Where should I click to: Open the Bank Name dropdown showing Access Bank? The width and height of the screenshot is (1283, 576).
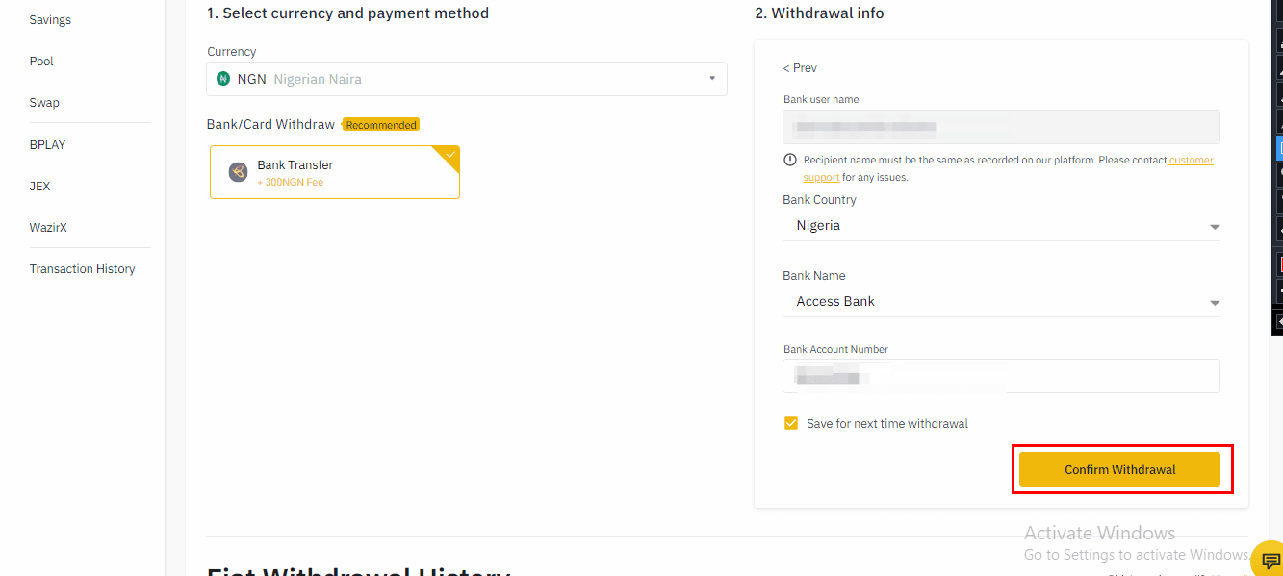pos(1001,302)
